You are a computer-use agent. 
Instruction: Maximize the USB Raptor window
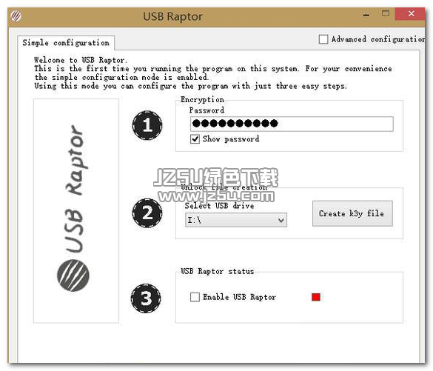tap(386, 13)
